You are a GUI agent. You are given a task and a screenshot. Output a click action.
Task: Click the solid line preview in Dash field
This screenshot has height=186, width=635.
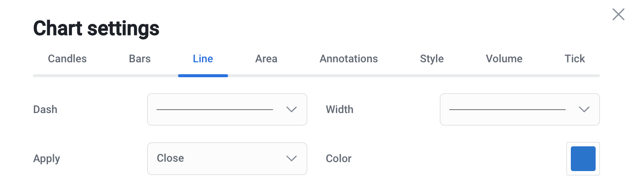(215, 110)
